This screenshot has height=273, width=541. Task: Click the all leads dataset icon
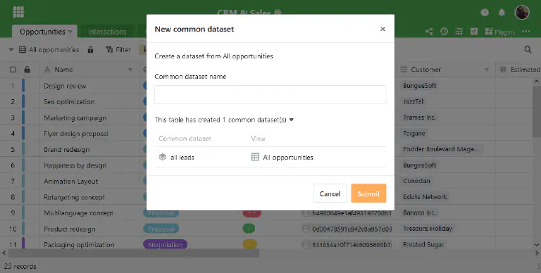point(163,157)
